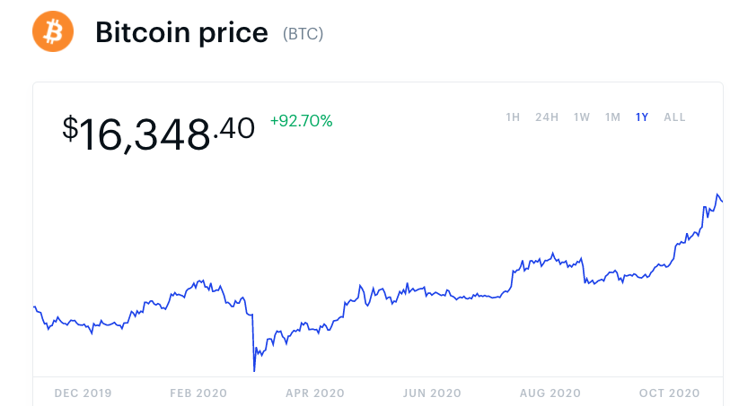Click the +92.70% change percentage
730x406 pixels.
click(x=301, y=121)
